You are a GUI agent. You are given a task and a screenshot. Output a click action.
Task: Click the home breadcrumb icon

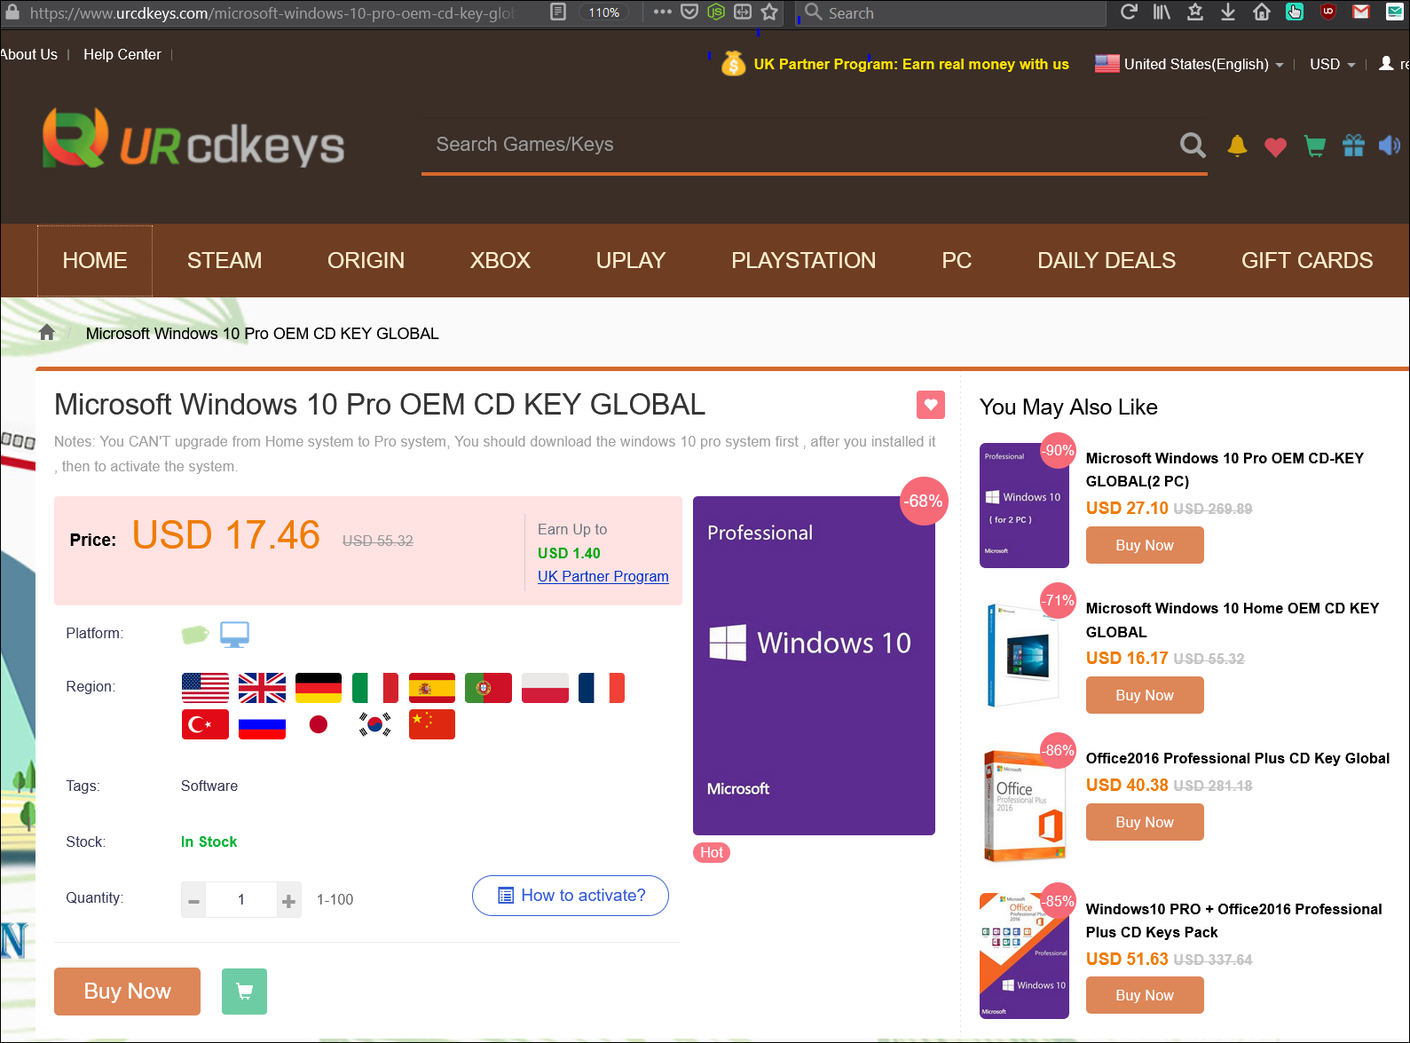pyautogui.click(x=47, y=332)
